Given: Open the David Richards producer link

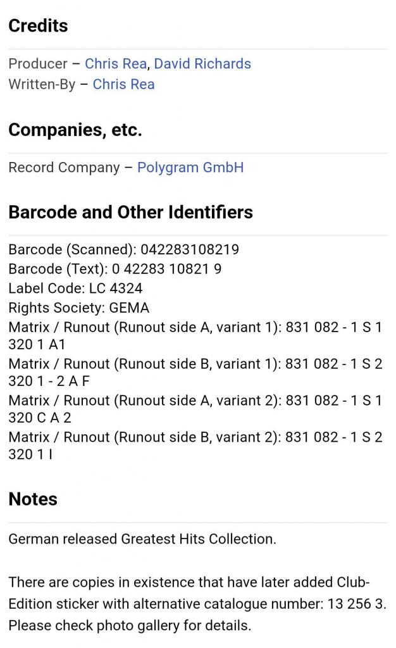Looking at the screenshot, I should point(202,64).
